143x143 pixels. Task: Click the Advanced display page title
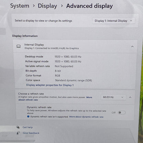coord(89,6)
